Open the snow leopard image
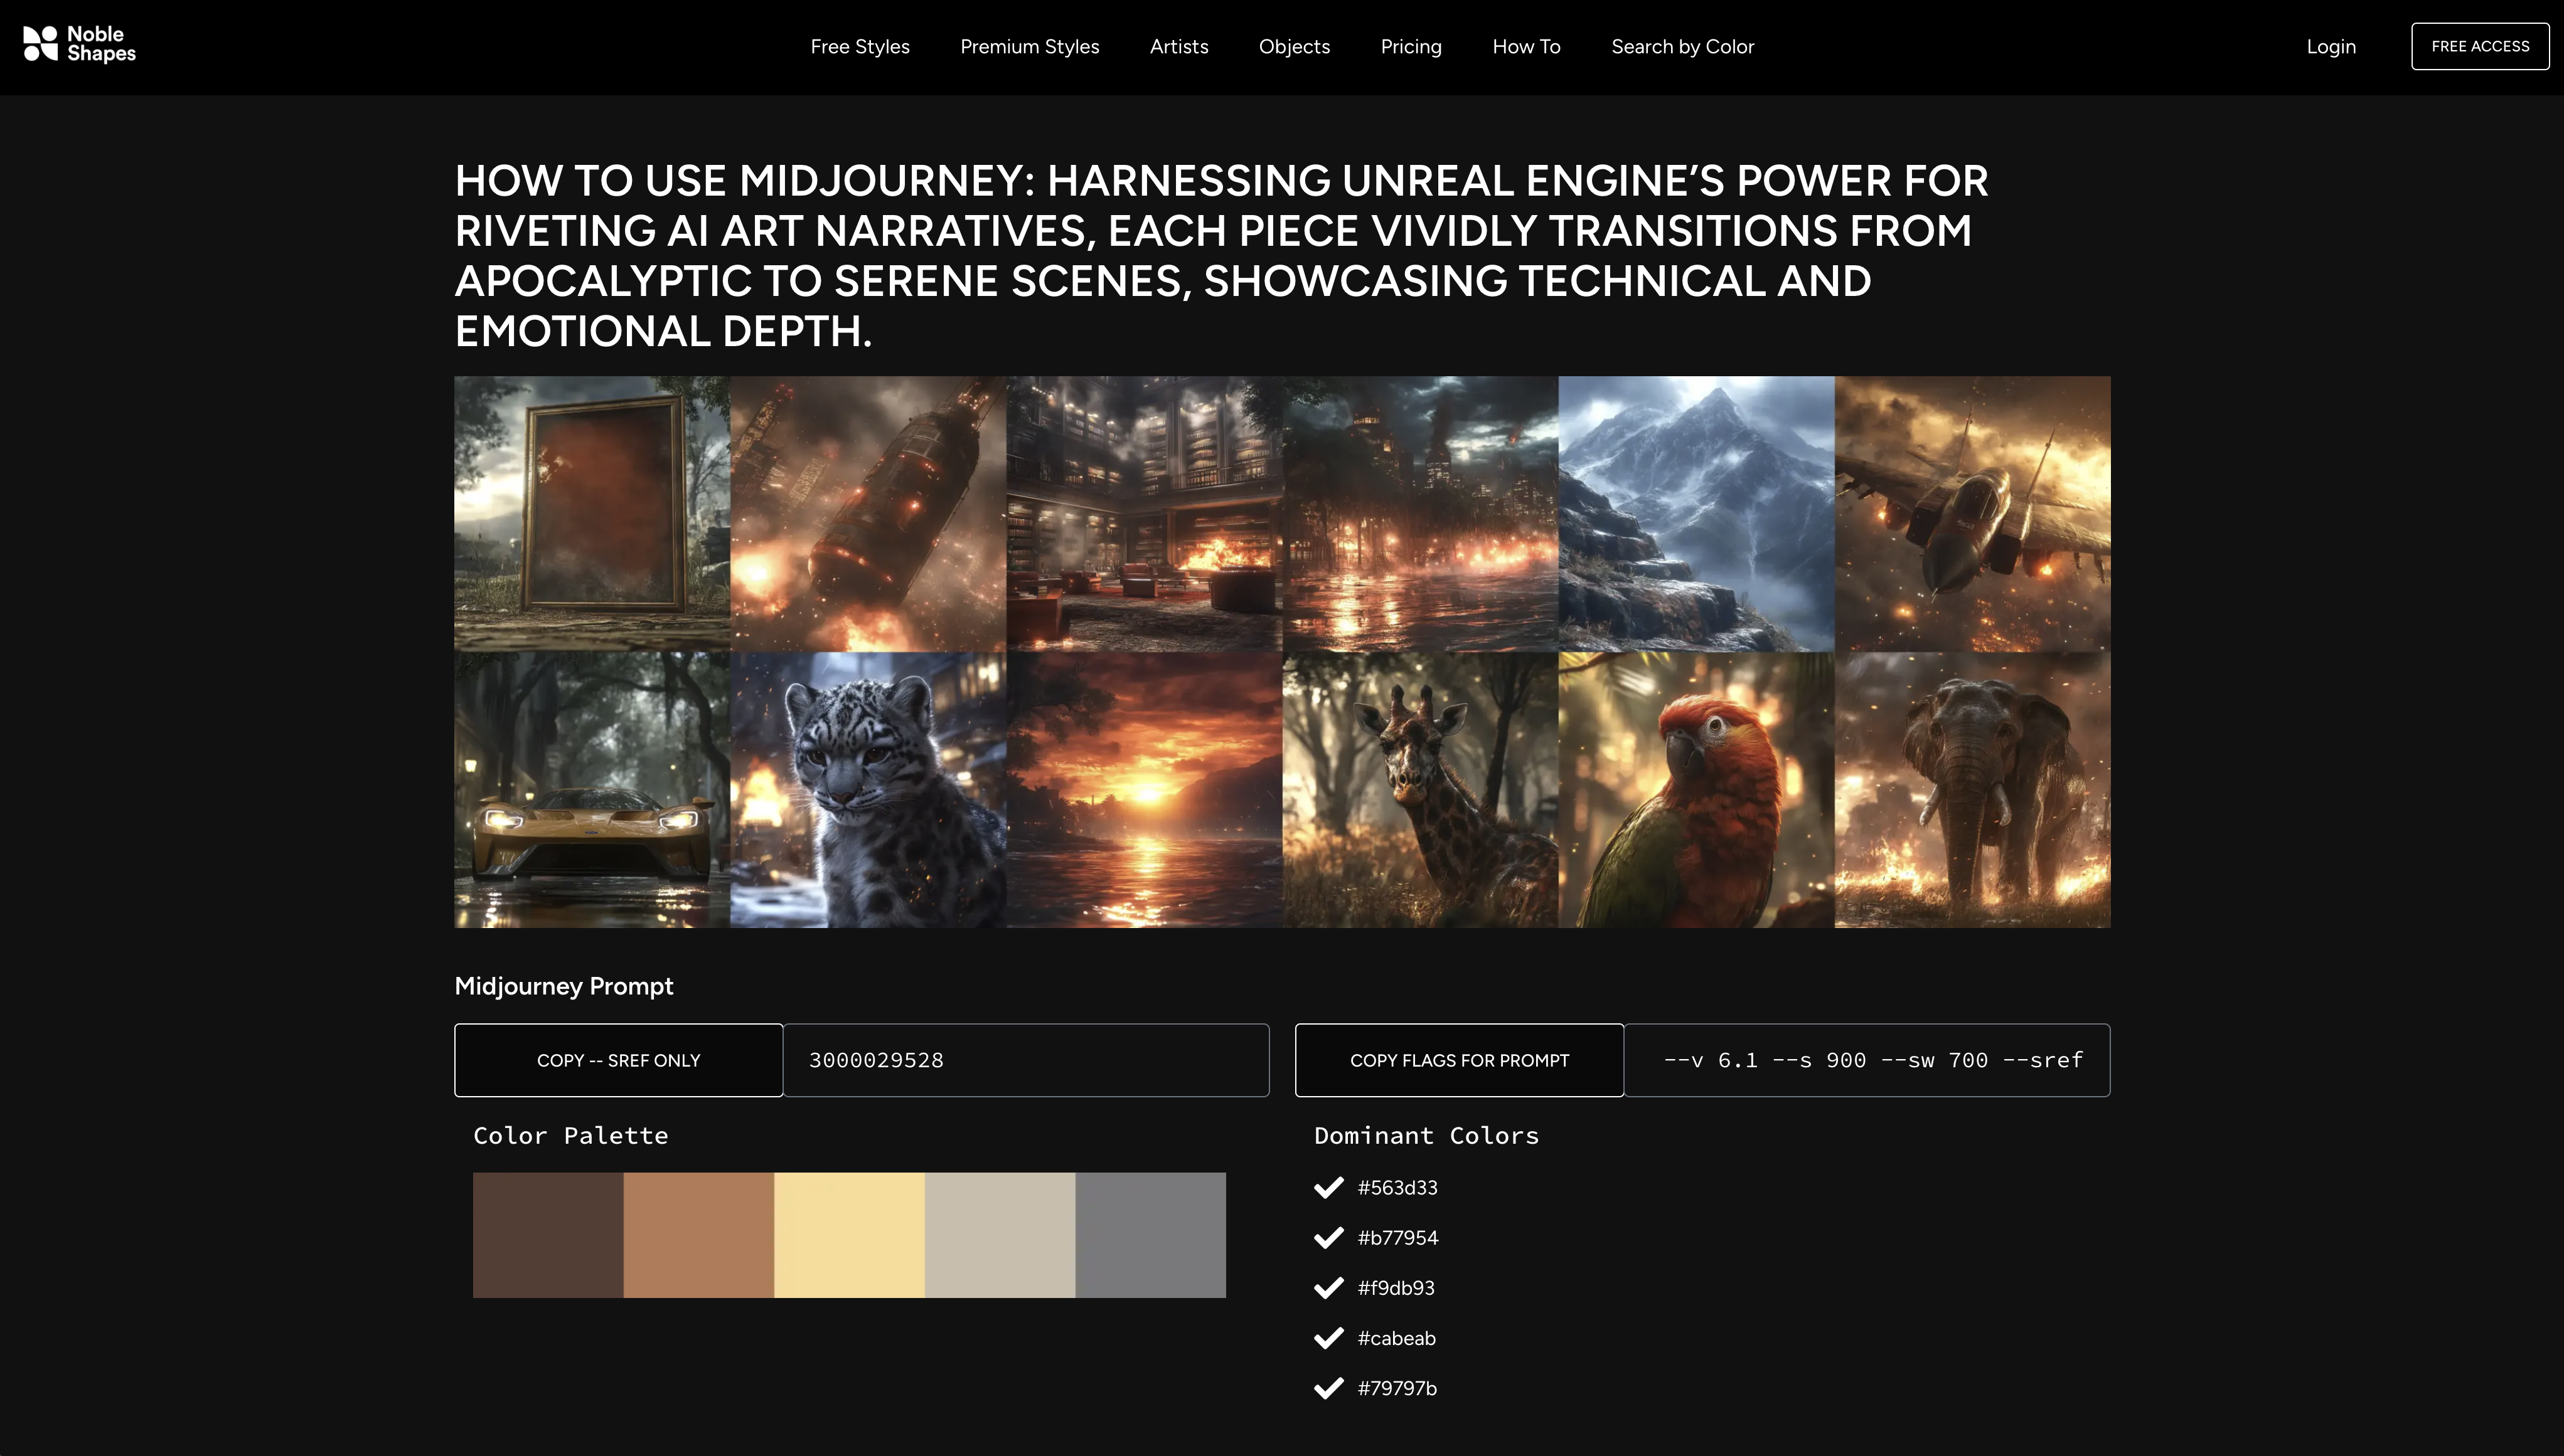The height and width of the screenshot is (1456, 2564). [868, 790]
